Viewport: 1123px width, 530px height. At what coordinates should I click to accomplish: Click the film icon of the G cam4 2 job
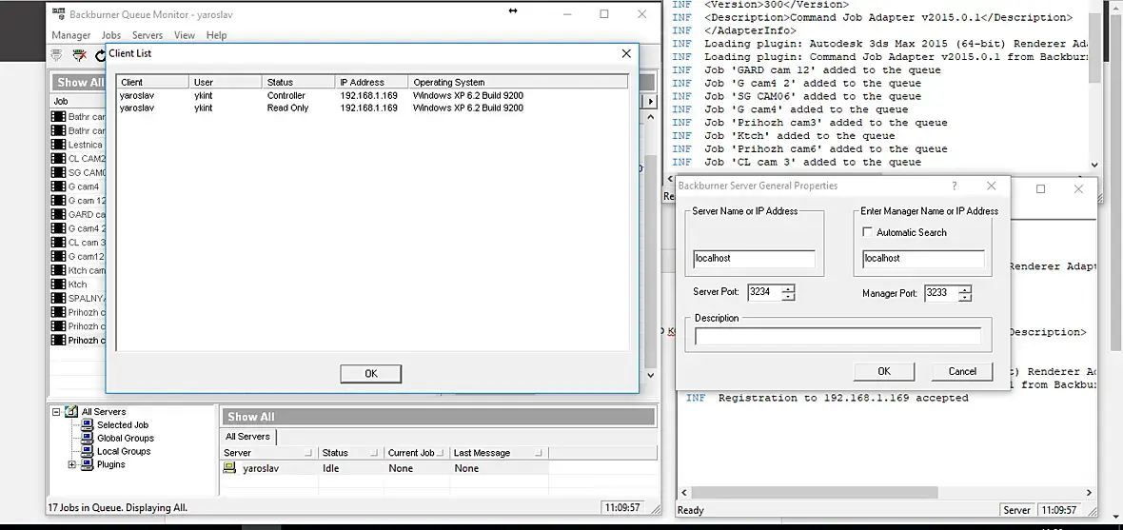tap(58, 228)
